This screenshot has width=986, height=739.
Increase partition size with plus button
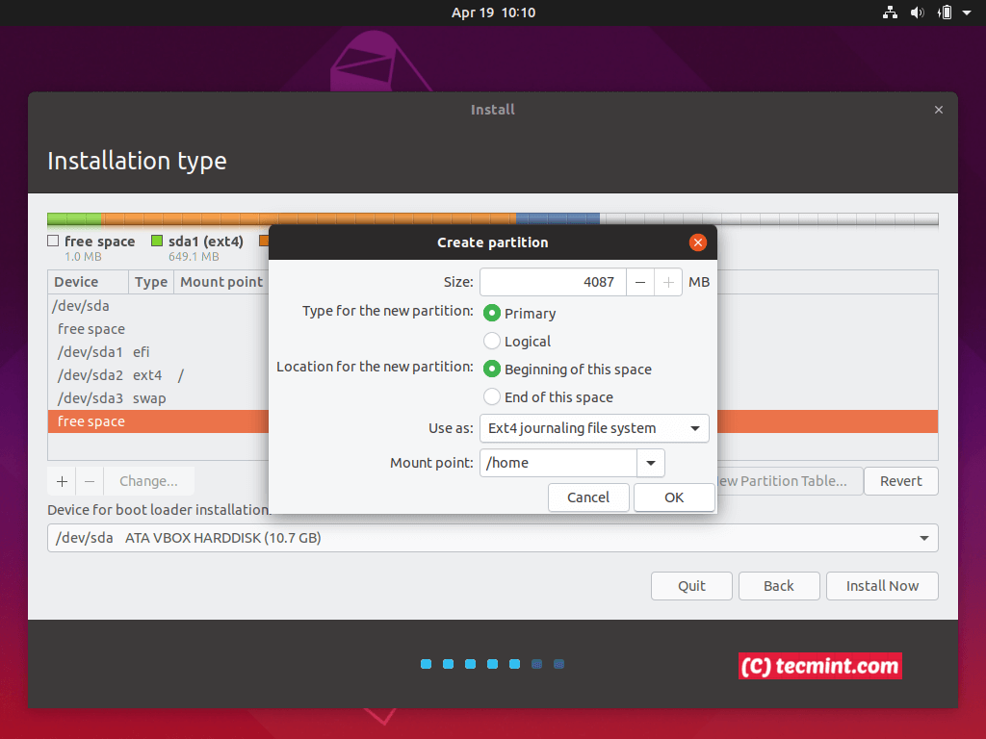pos(668,282)
